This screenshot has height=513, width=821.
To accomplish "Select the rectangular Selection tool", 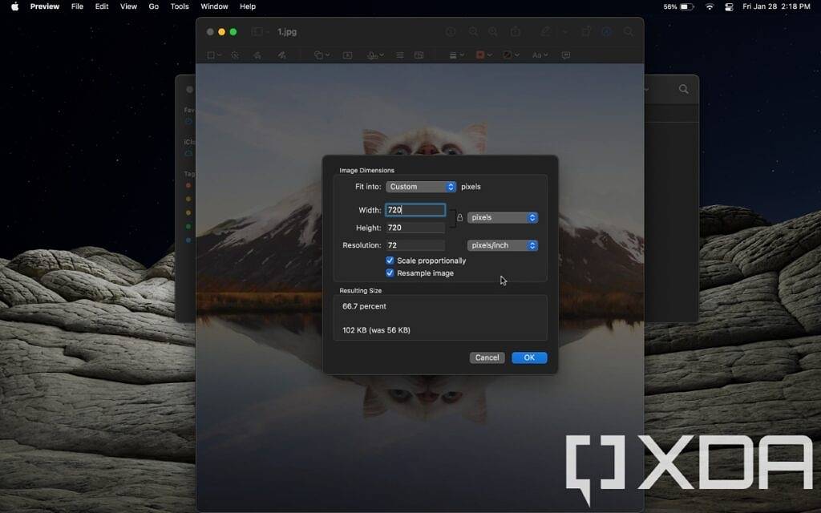I will pos(211,55).
